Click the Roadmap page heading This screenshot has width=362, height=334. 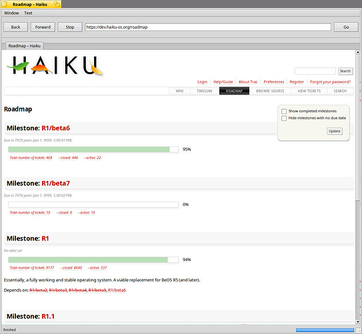point(18,109)
